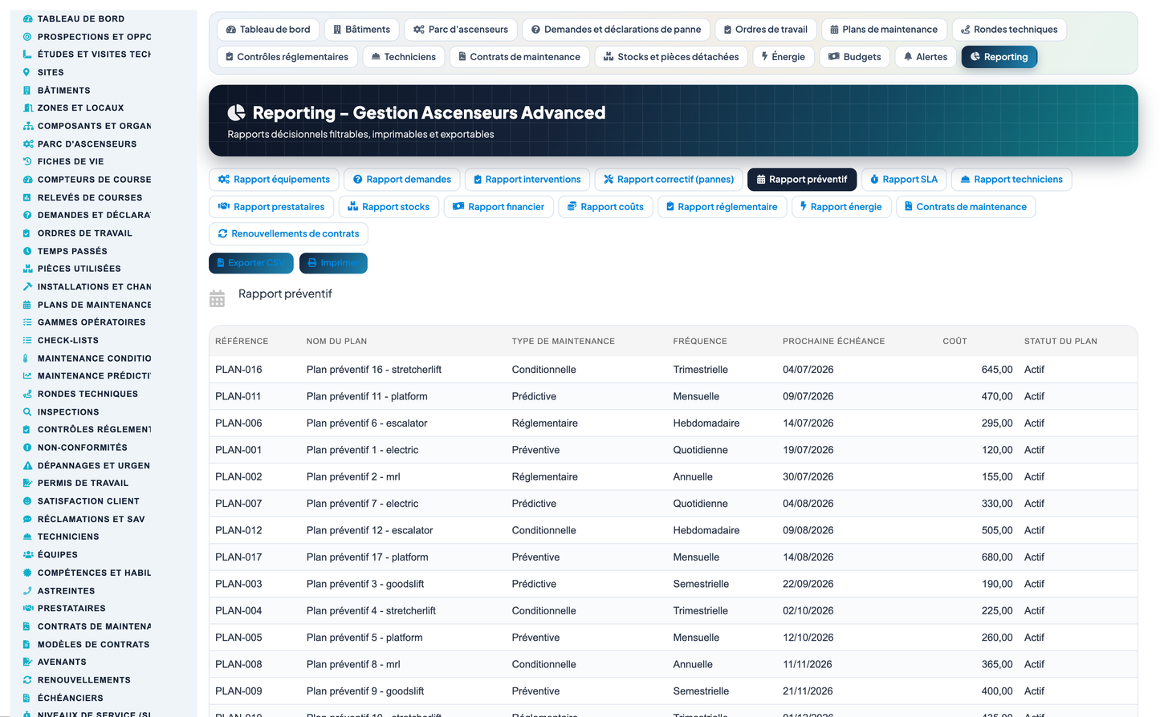Open the Rapport interventions report

[527, 180]
